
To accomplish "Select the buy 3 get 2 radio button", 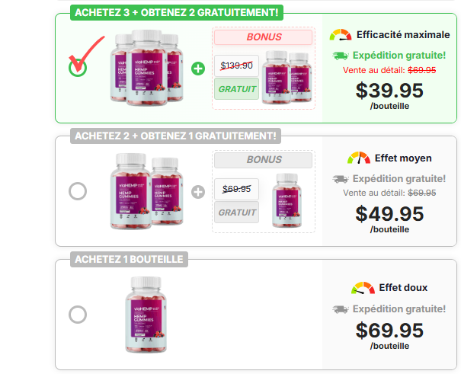I will coord(78,68).
